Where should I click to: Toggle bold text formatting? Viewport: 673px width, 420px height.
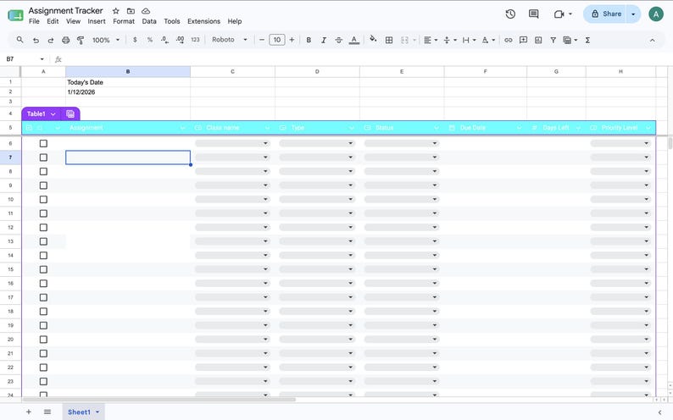pos(309,40)
